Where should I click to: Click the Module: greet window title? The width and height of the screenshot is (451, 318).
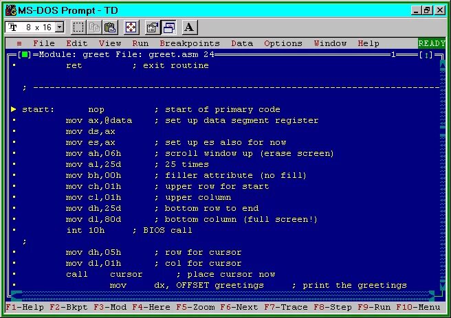tap(126, 54)
